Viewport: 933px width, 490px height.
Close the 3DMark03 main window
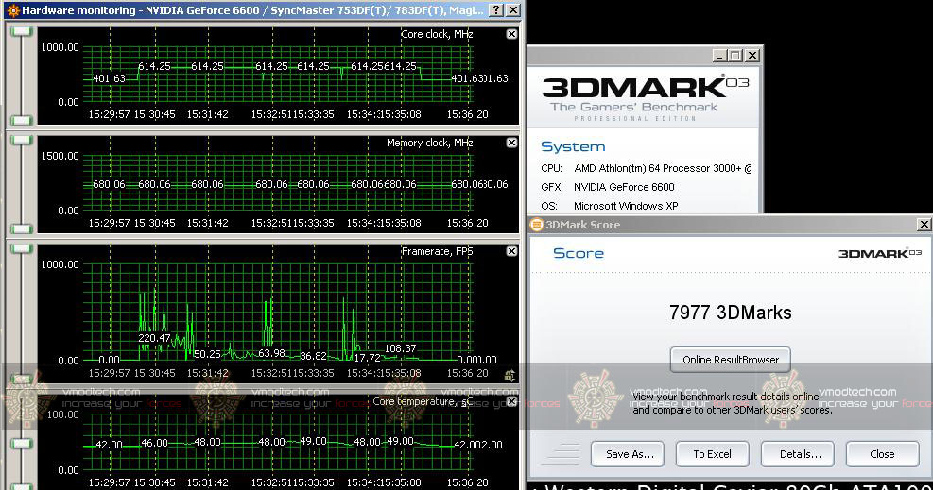[752, 56]
